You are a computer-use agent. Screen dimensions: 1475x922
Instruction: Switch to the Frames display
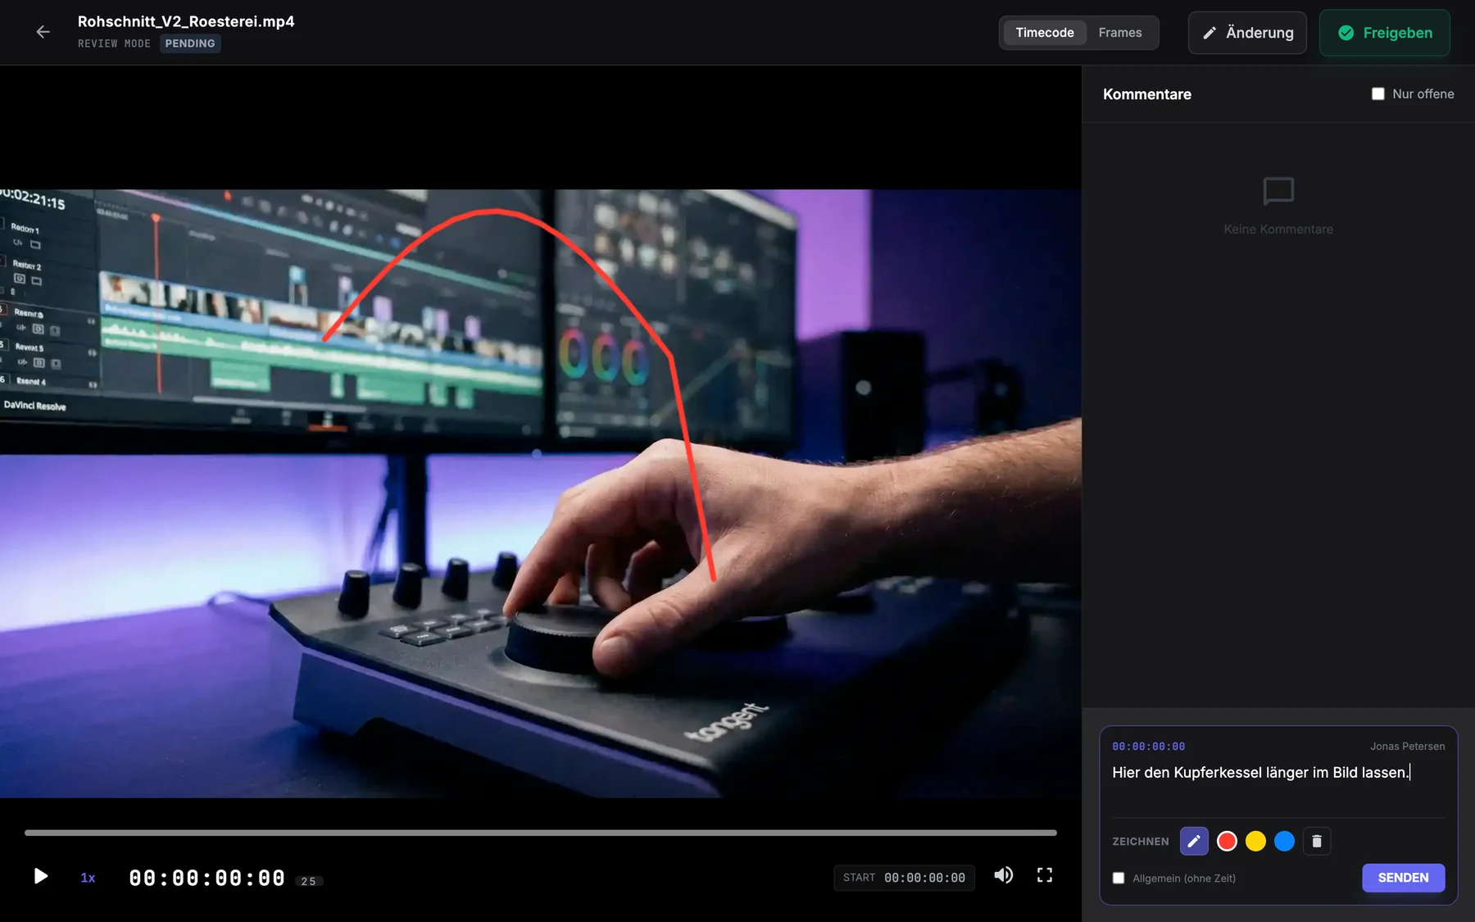pyautogui.click(x=1120, y=33)
